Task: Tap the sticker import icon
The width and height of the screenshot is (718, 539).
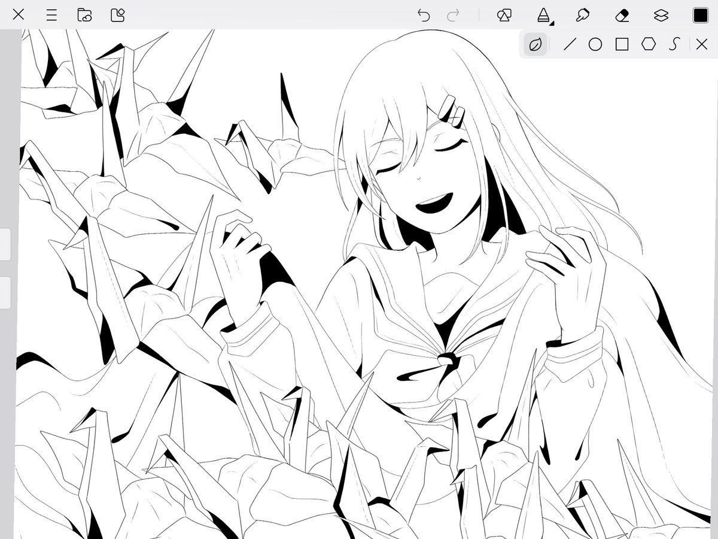Action: coord(118,15)
